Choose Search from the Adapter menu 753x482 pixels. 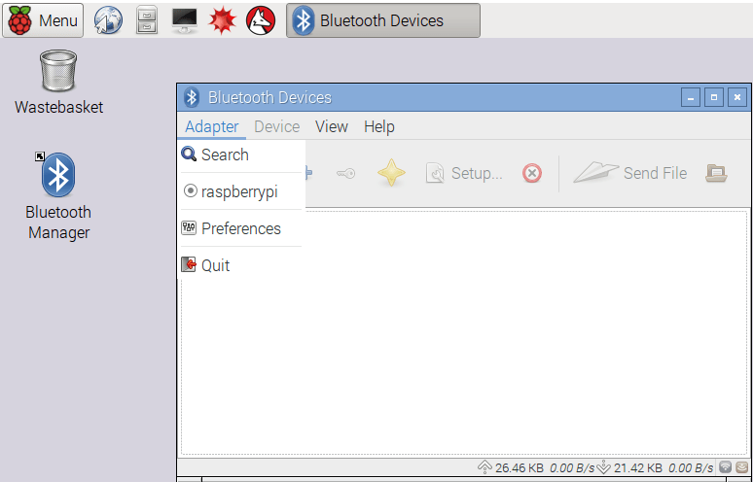tap(241, 155)
